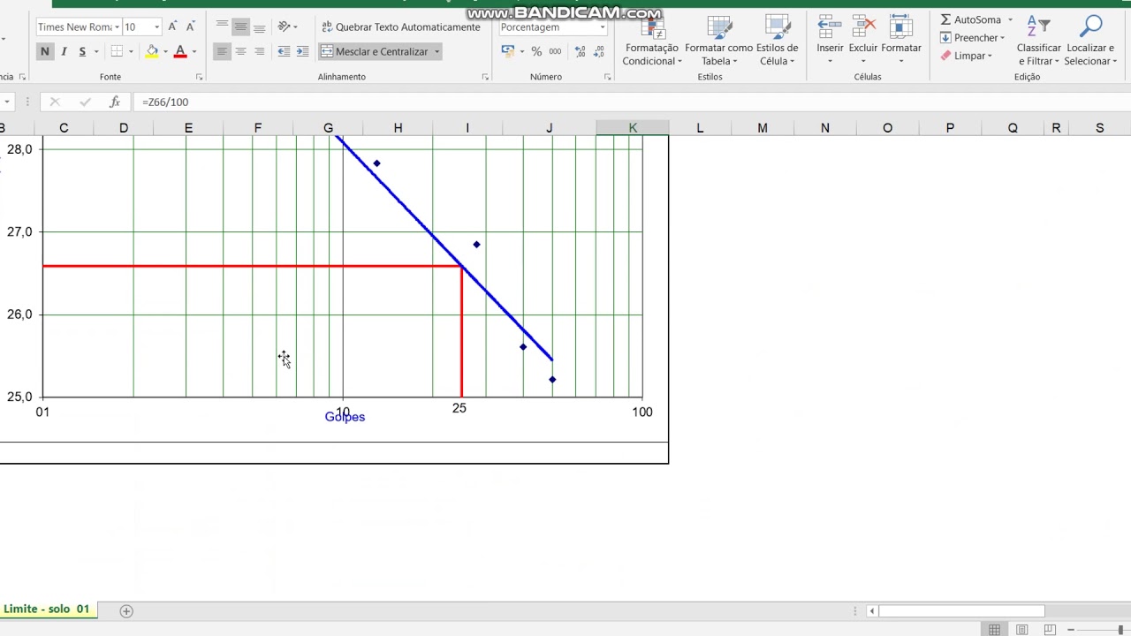Click Inserir cells button
The height and width of the screenshot is (636, 1131).
click(x=830, y=42)
